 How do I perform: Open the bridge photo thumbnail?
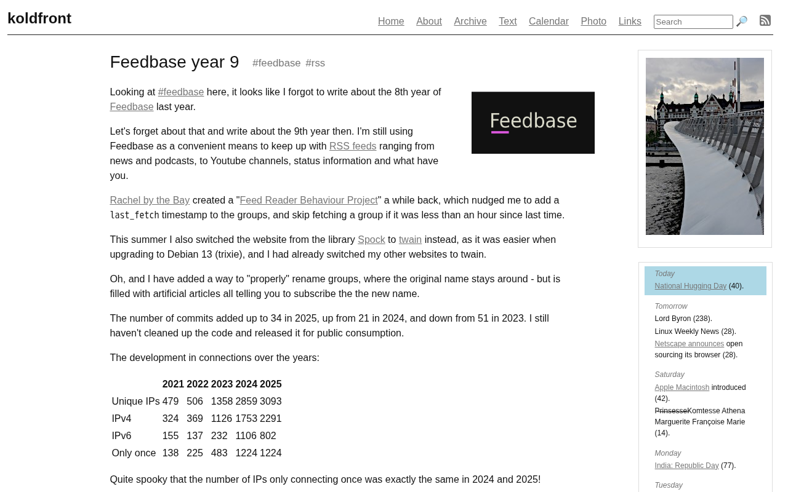704,146
